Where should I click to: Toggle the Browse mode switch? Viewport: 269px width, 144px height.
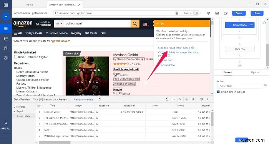click(x=196, y=13)
